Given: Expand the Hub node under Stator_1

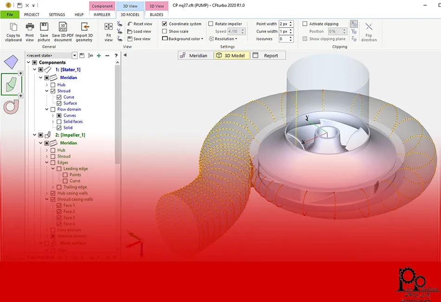Looking at the screenshot, I should pos(47,85).
